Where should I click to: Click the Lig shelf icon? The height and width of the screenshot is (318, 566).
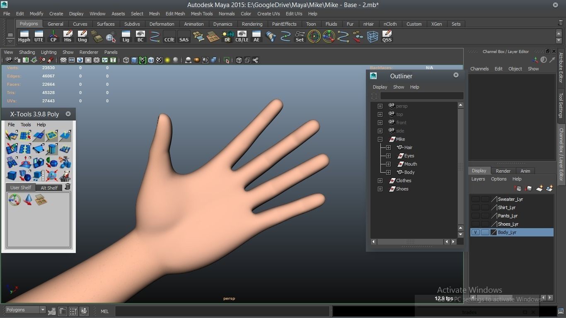pos(126,36)
